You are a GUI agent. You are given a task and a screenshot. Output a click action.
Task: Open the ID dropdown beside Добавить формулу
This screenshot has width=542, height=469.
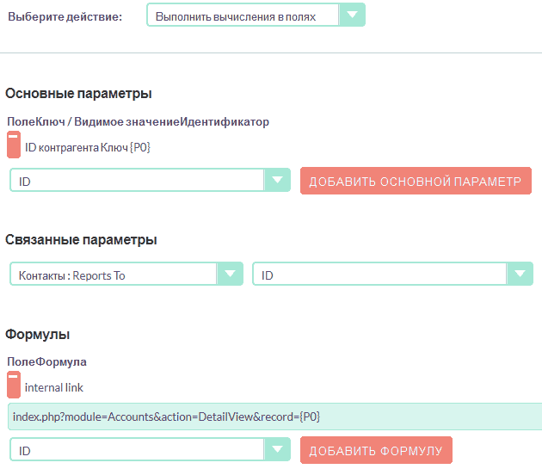[x=150, y=449]
